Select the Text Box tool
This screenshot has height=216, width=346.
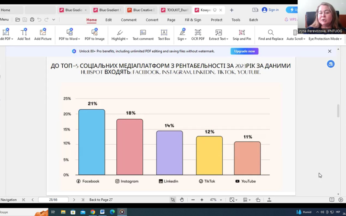[x=164, y=35]
